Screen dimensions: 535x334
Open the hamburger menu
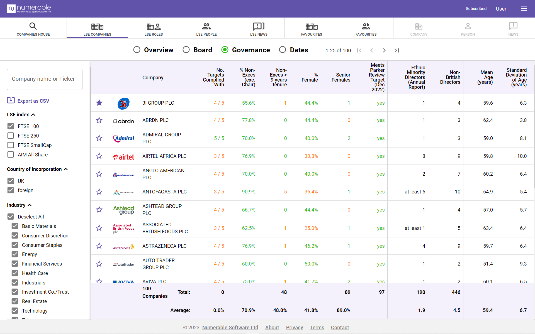coord(524,9)
